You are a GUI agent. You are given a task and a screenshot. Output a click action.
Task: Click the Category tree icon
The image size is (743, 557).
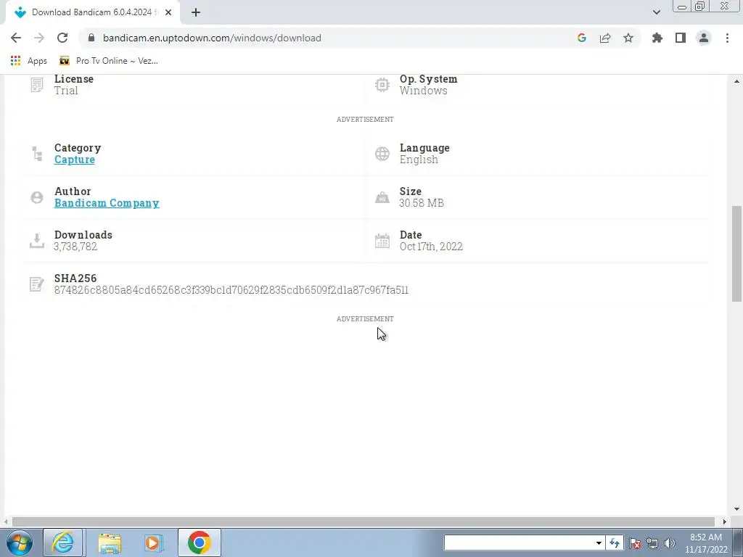pyautogui.click(x=37, y=154)
